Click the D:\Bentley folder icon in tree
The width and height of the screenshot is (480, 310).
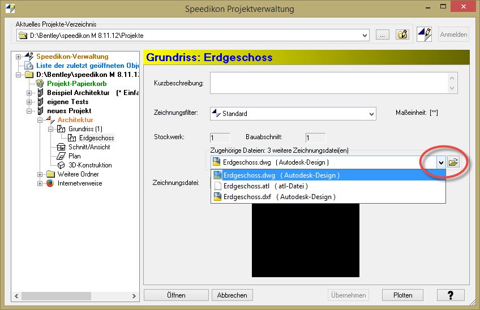click(x=29, y=75)
